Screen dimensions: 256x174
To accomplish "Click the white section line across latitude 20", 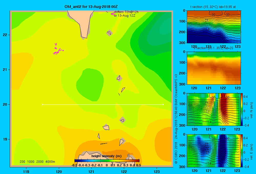I will tap(103, 104).
